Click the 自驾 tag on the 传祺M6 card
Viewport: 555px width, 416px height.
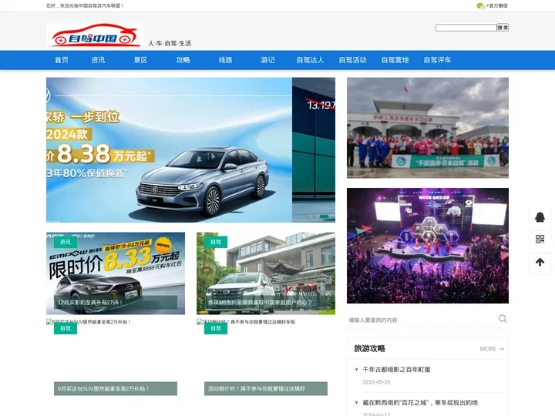pyautogui.click(x=216, y=242)
